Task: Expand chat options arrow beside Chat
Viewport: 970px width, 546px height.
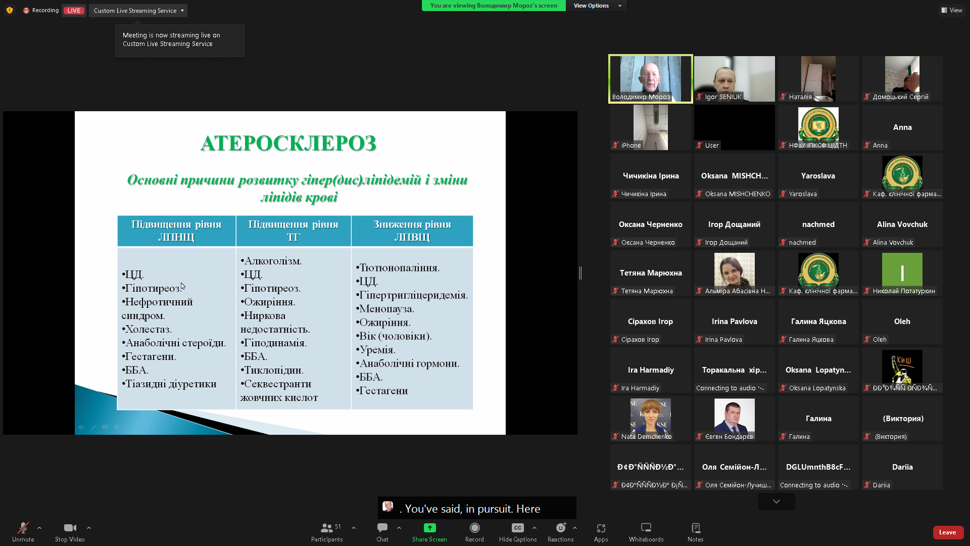Action: 399,528
